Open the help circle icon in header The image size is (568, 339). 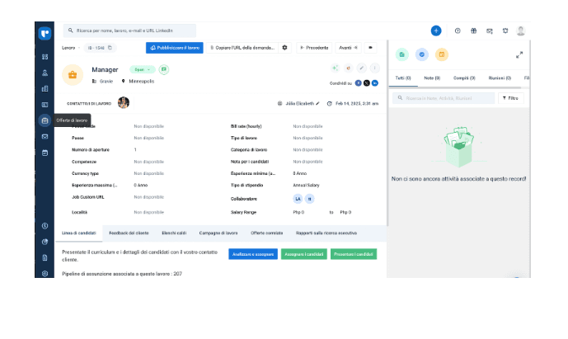[458, 31]
